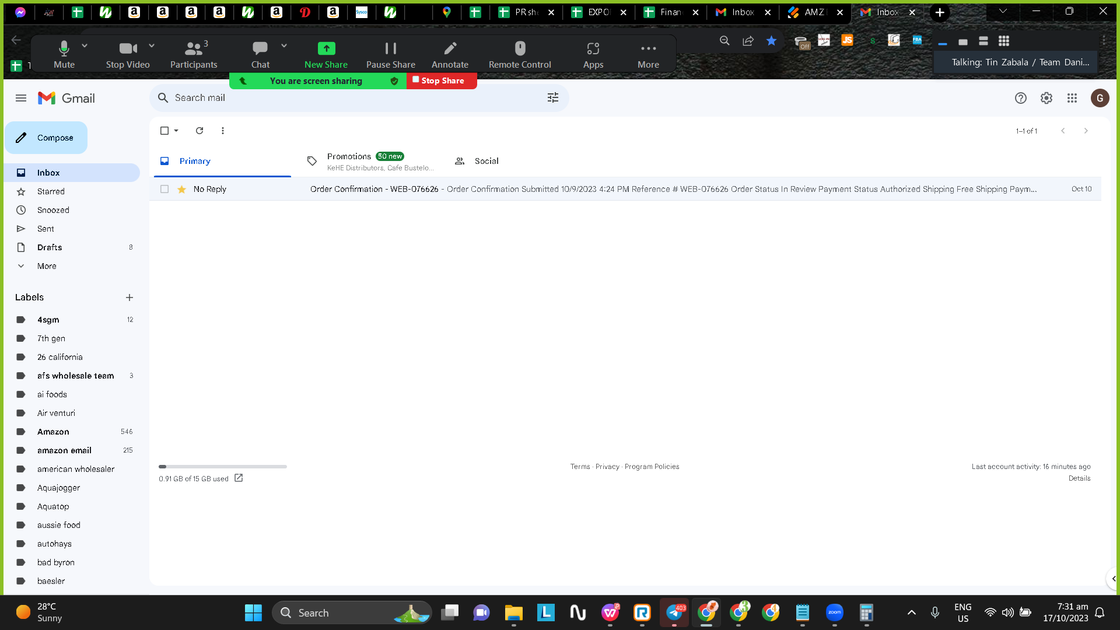The width and height of the screenshot is (1120, 630).
Task: Open inbox More options kebab
Action: point(223,131)
